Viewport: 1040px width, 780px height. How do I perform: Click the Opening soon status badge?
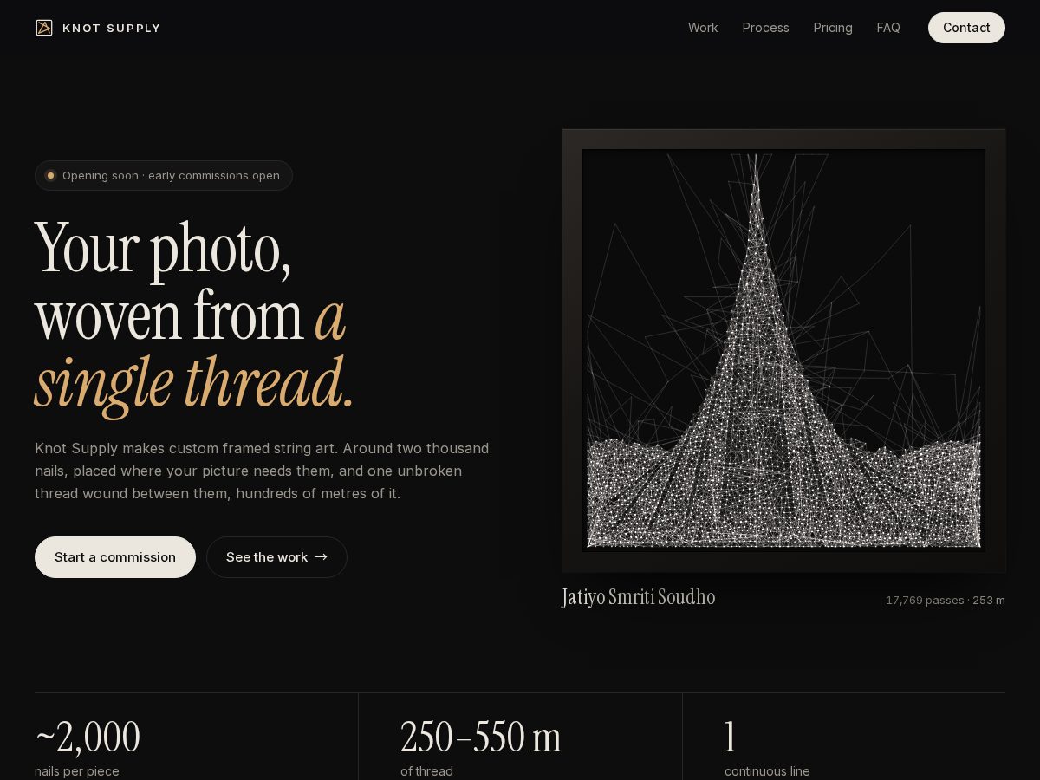click(164, 176)
